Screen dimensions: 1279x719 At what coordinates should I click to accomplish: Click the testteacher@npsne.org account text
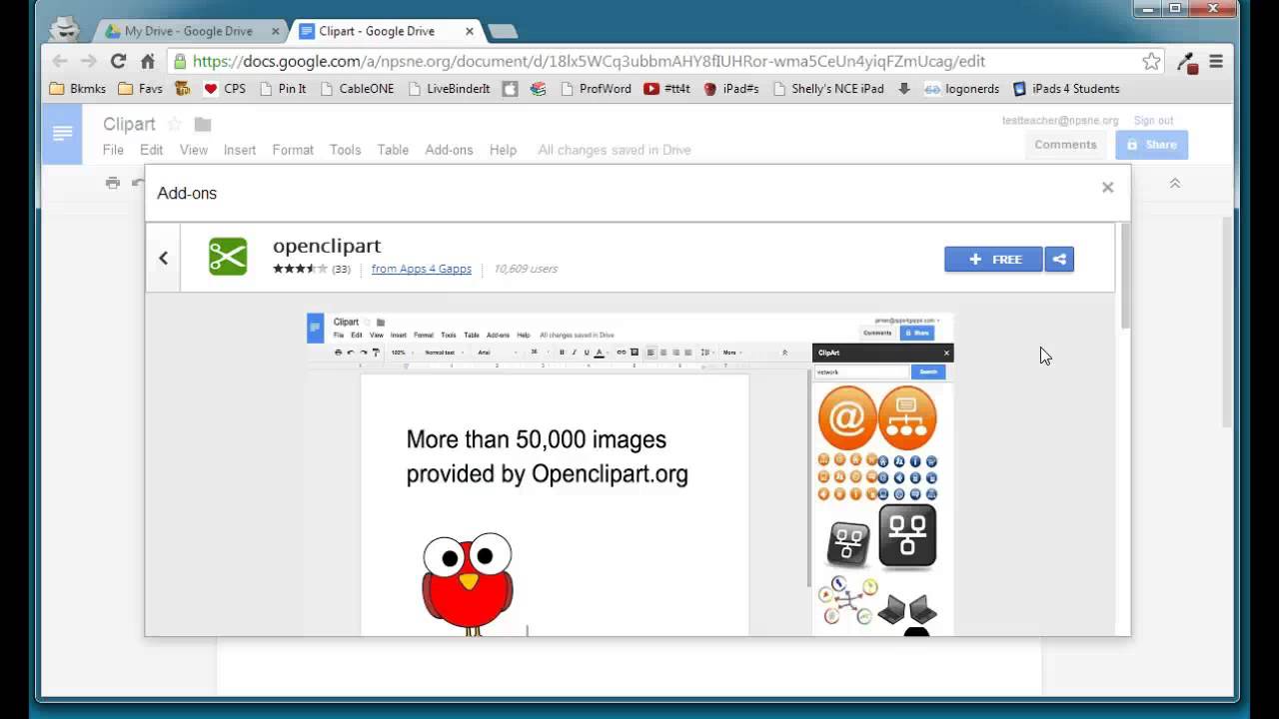[1060, 121]
